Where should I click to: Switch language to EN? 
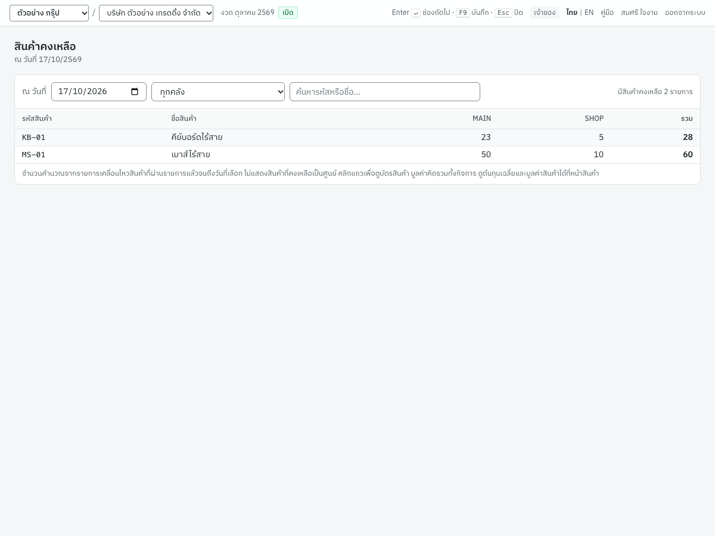pos(589,13)
